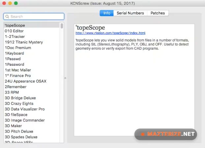Select 1Keyboard in the list
205x148 pixels.
click(x=32, y=53)
